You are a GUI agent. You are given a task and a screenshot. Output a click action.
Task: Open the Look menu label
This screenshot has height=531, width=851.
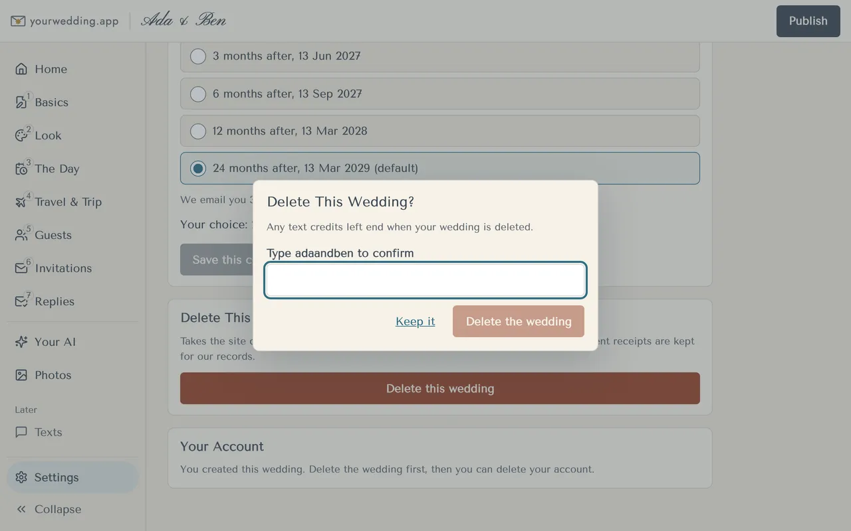coord(48,135)
